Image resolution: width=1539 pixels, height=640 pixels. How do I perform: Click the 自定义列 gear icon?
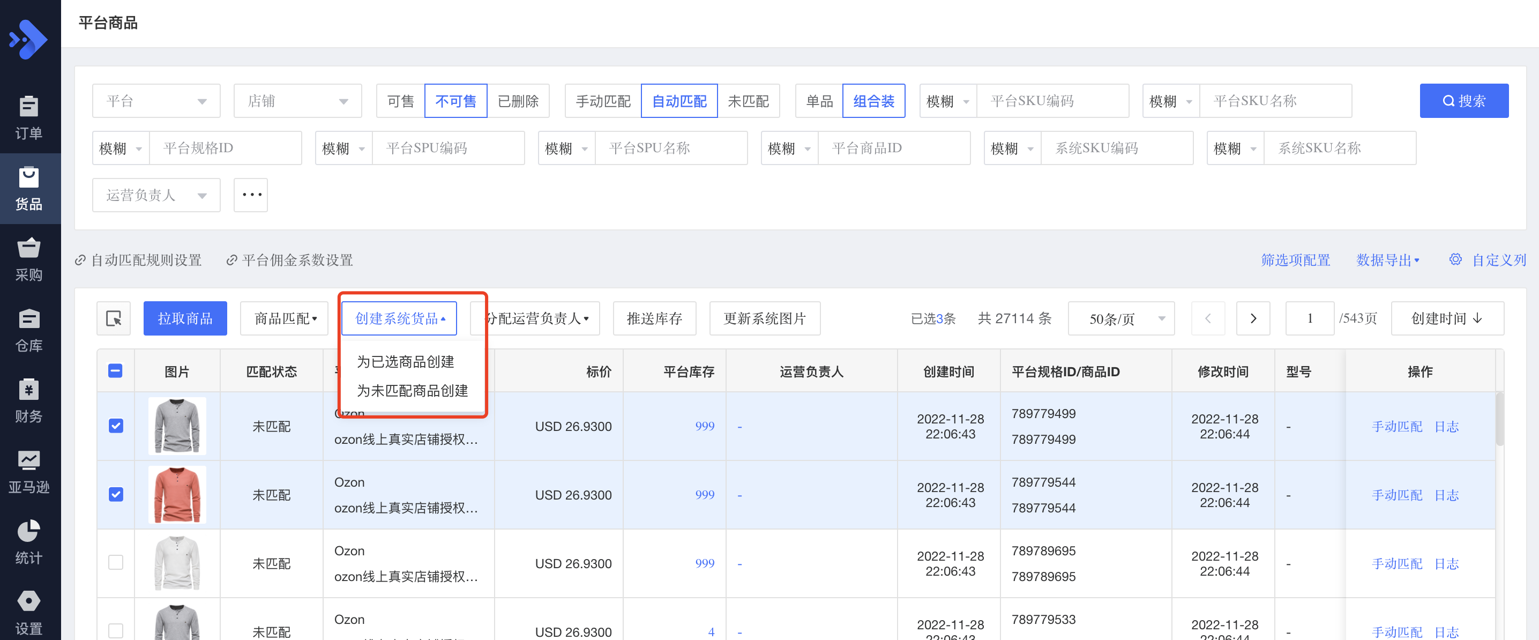point(1455,259)
